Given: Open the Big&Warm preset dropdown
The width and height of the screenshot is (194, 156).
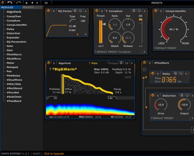Looking at the screenshot, I should coord(63,69).
